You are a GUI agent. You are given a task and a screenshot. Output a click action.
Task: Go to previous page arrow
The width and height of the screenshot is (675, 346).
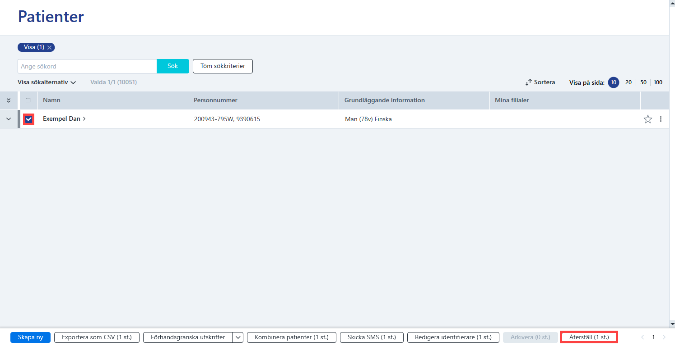coord(642,337)
